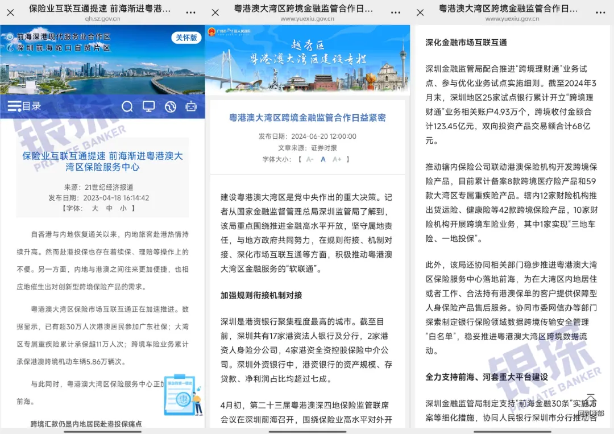Tap the qh.sz.gov.cn address text

102,19
